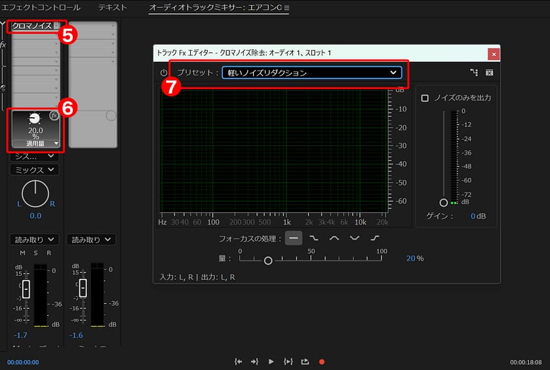
Task: Click the red Record button
Action: pos(322,361)
